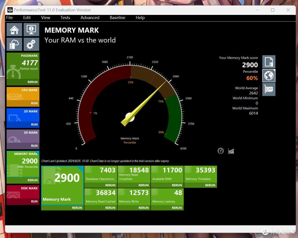Screen dimensions: 298x238
Task: Click the World Maximum 6014 value
Action: coord(254,113)
